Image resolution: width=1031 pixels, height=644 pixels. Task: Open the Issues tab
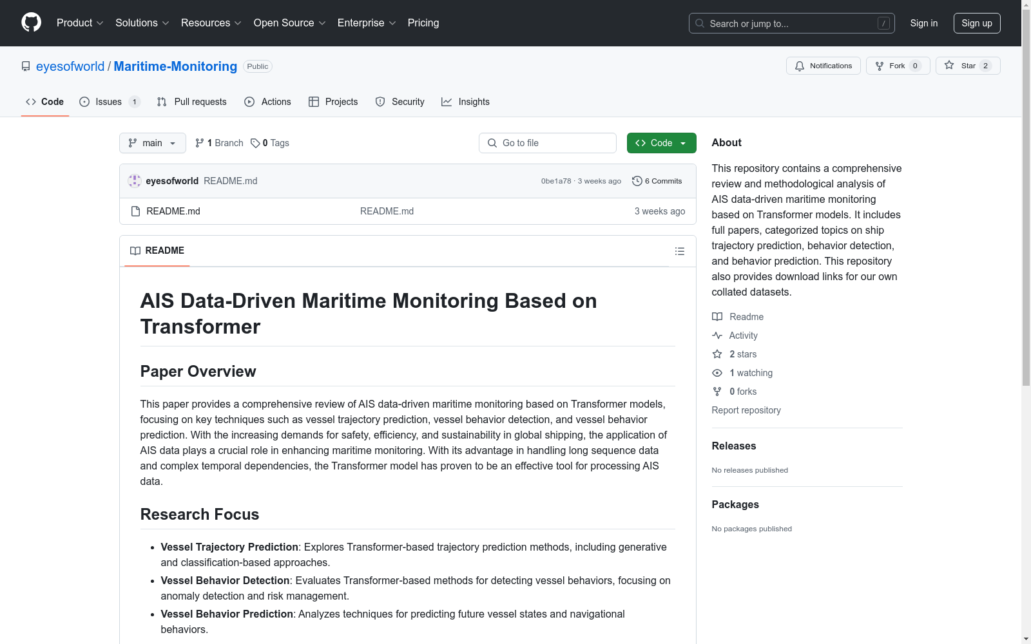click(x=110, y=102)
